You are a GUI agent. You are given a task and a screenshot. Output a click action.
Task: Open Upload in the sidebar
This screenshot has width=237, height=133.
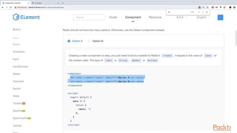click(x=17, y=126)
